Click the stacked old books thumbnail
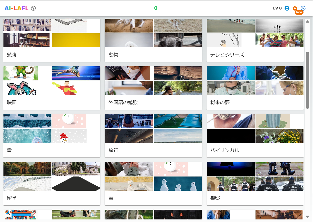 pyautogui.click(x=178, y=73)
